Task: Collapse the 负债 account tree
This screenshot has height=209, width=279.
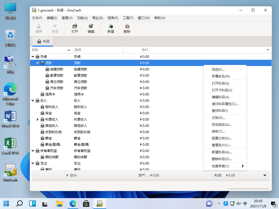Action: pos(33,57)
